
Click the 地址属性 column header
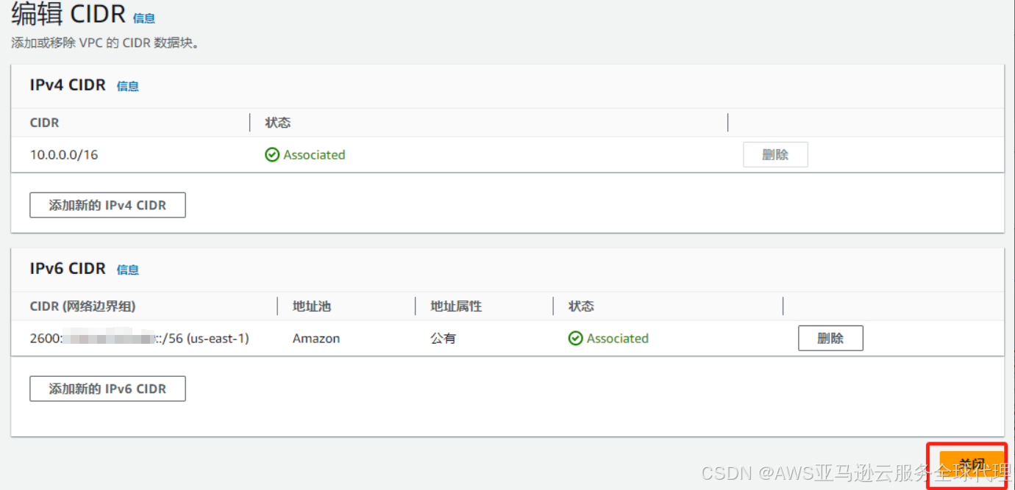click(x=456, y=306)
